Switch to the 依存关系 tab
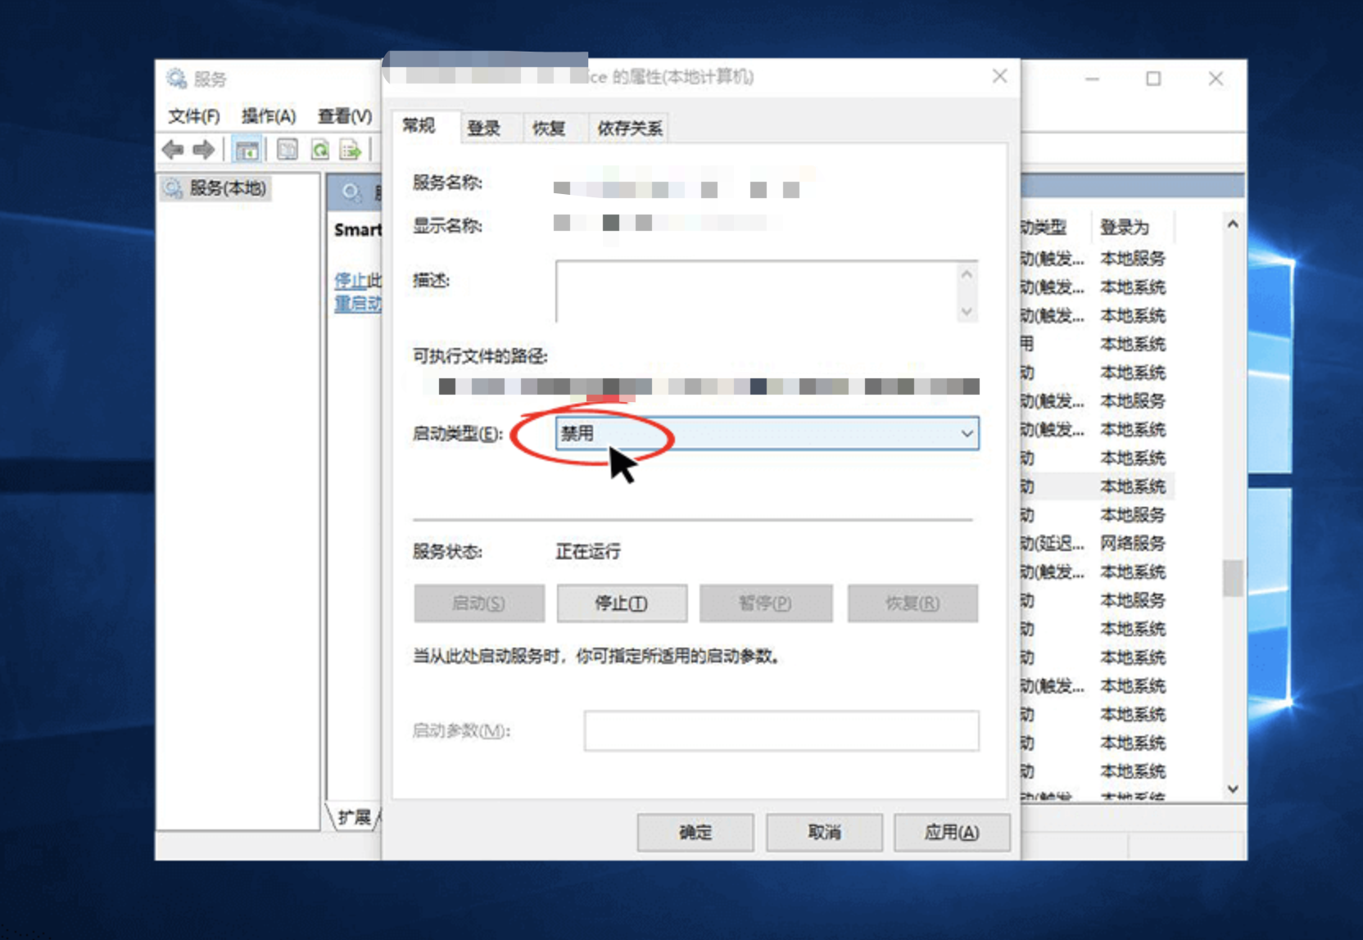 pyautogui.click(x=628, y=128)
